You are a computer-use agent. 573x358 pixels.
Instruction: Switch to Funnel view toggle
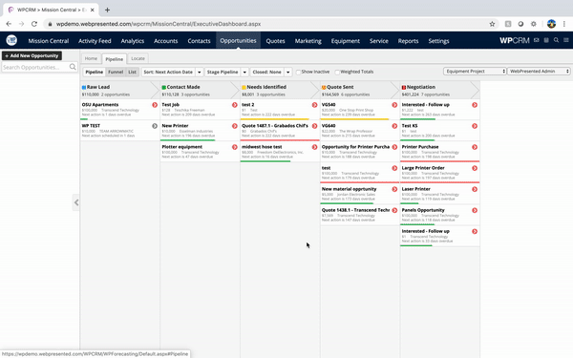click(x=116, y=72)
